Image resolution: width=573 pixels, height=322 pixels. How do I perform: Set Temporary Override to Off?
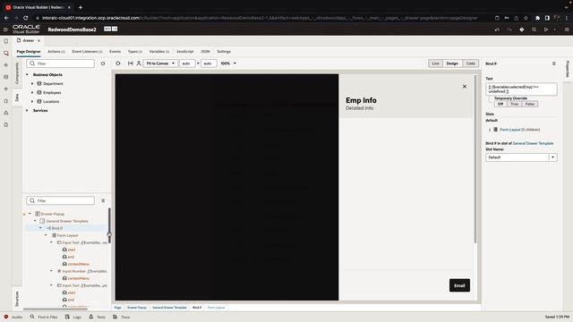click(500, 104)
